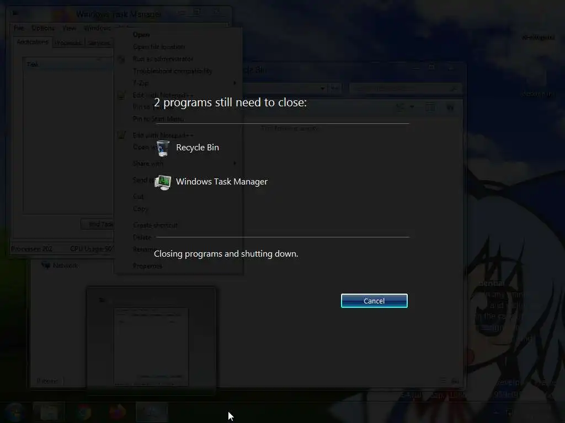Switch to the Applications tab in Task Manager

coord(33,42)
